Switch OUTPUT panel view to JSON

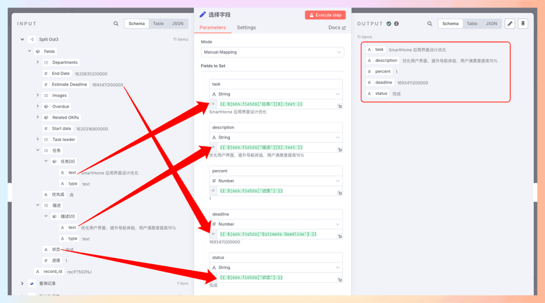[491, 24]
